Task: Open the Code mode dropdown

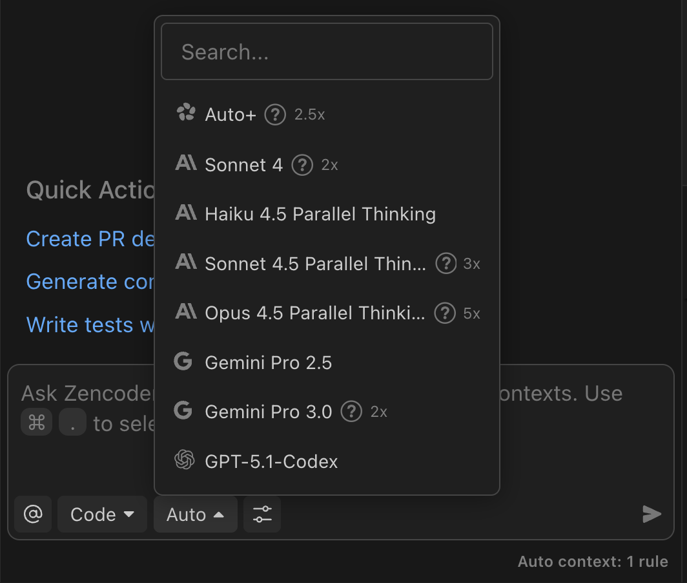Action: [102, 514]
